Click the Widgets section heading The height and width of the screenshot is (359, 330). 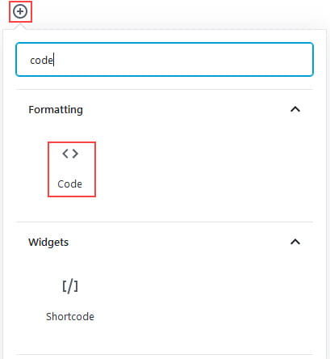(x=48, y=243)
